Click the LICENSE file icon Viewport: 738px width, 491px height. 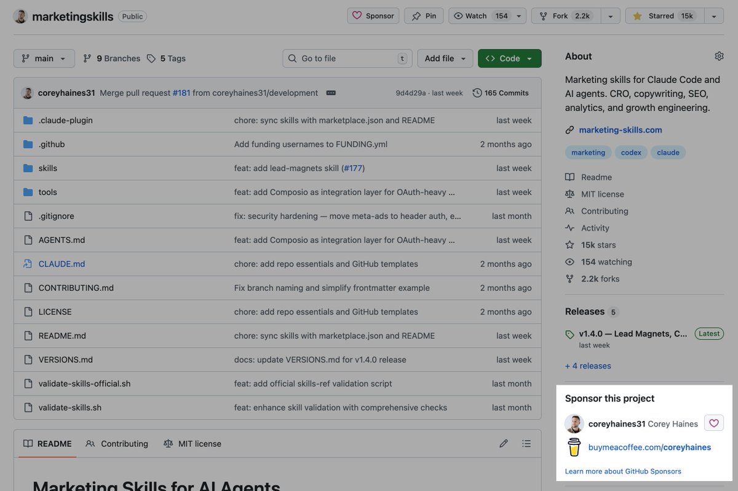point(28,312)
